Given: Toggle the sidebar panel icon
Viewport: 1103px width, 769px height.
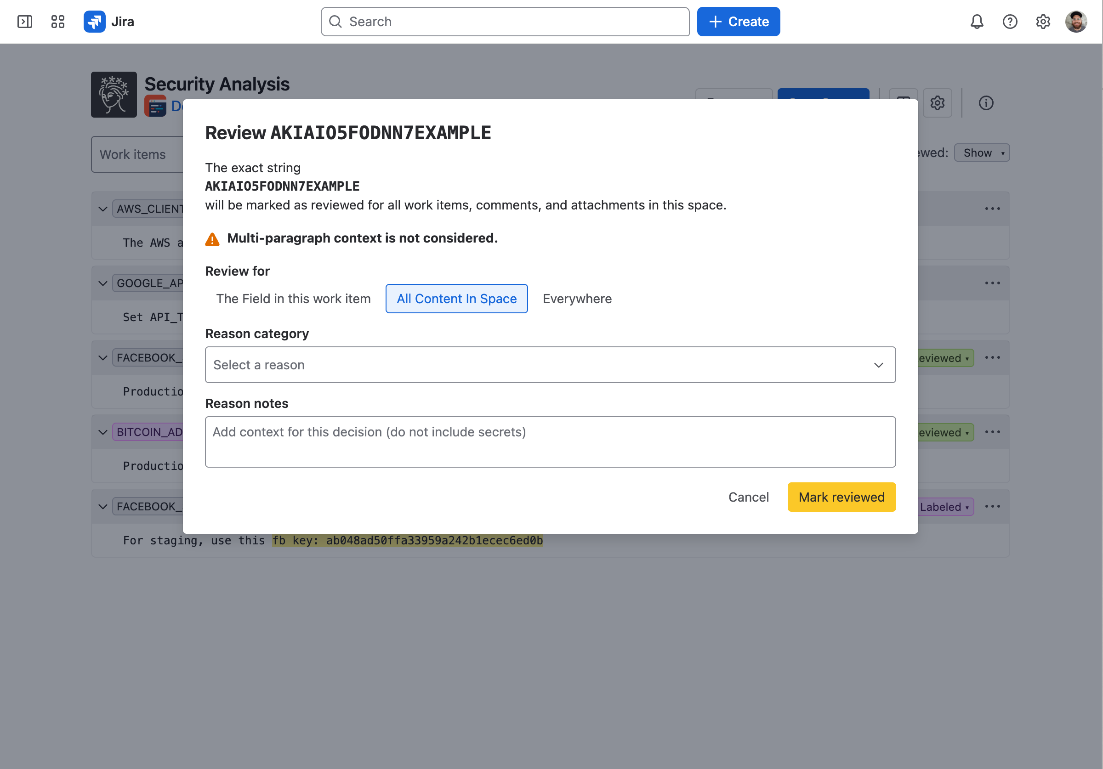Looking at the screenshot, I should point(24,22).
